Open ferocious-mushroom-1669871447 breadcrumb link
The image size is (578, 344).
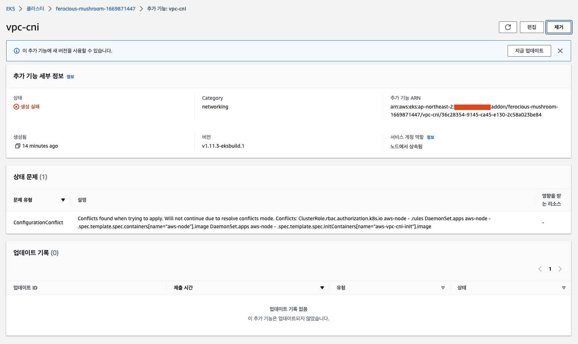tap(95, 9)
